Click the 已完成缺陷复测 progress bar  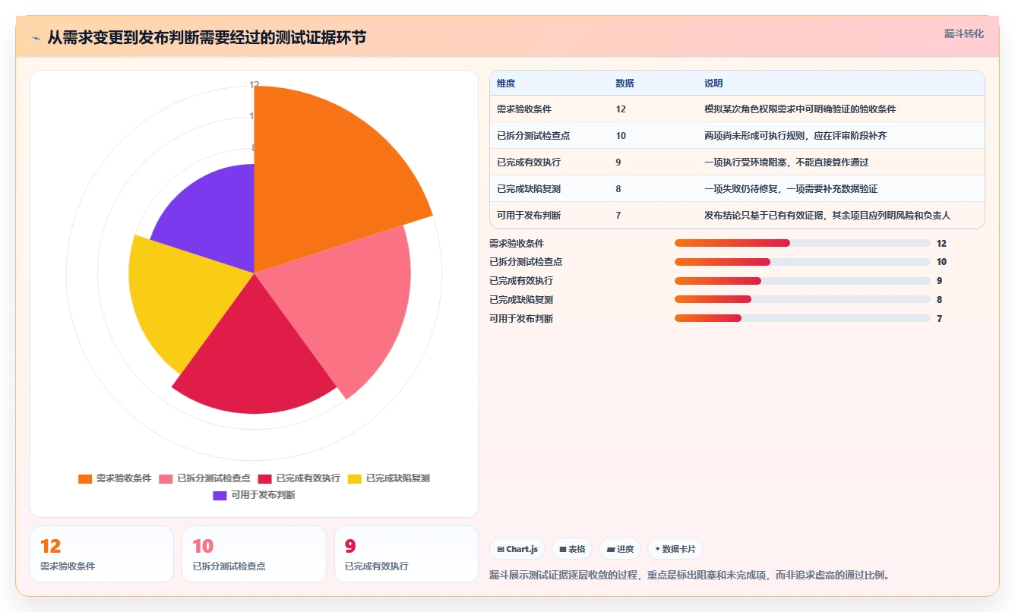pyautogui.click(x=802, y=299)
